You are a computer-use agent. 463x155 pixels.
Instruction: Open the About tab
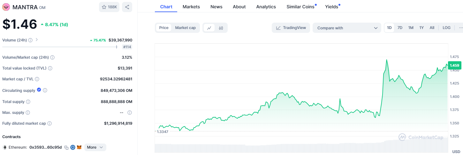tap(239, 7)
